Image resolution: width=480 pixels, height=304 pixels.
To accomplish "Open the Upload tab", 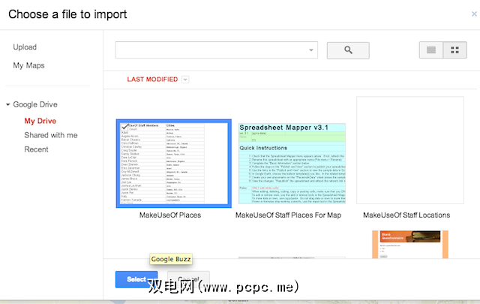I will pos(25,47).
